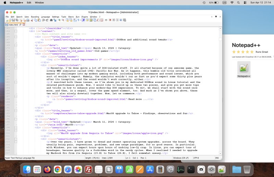The image size is (274, 177).
Task: Open the Search menu
Action: [20, 17]
